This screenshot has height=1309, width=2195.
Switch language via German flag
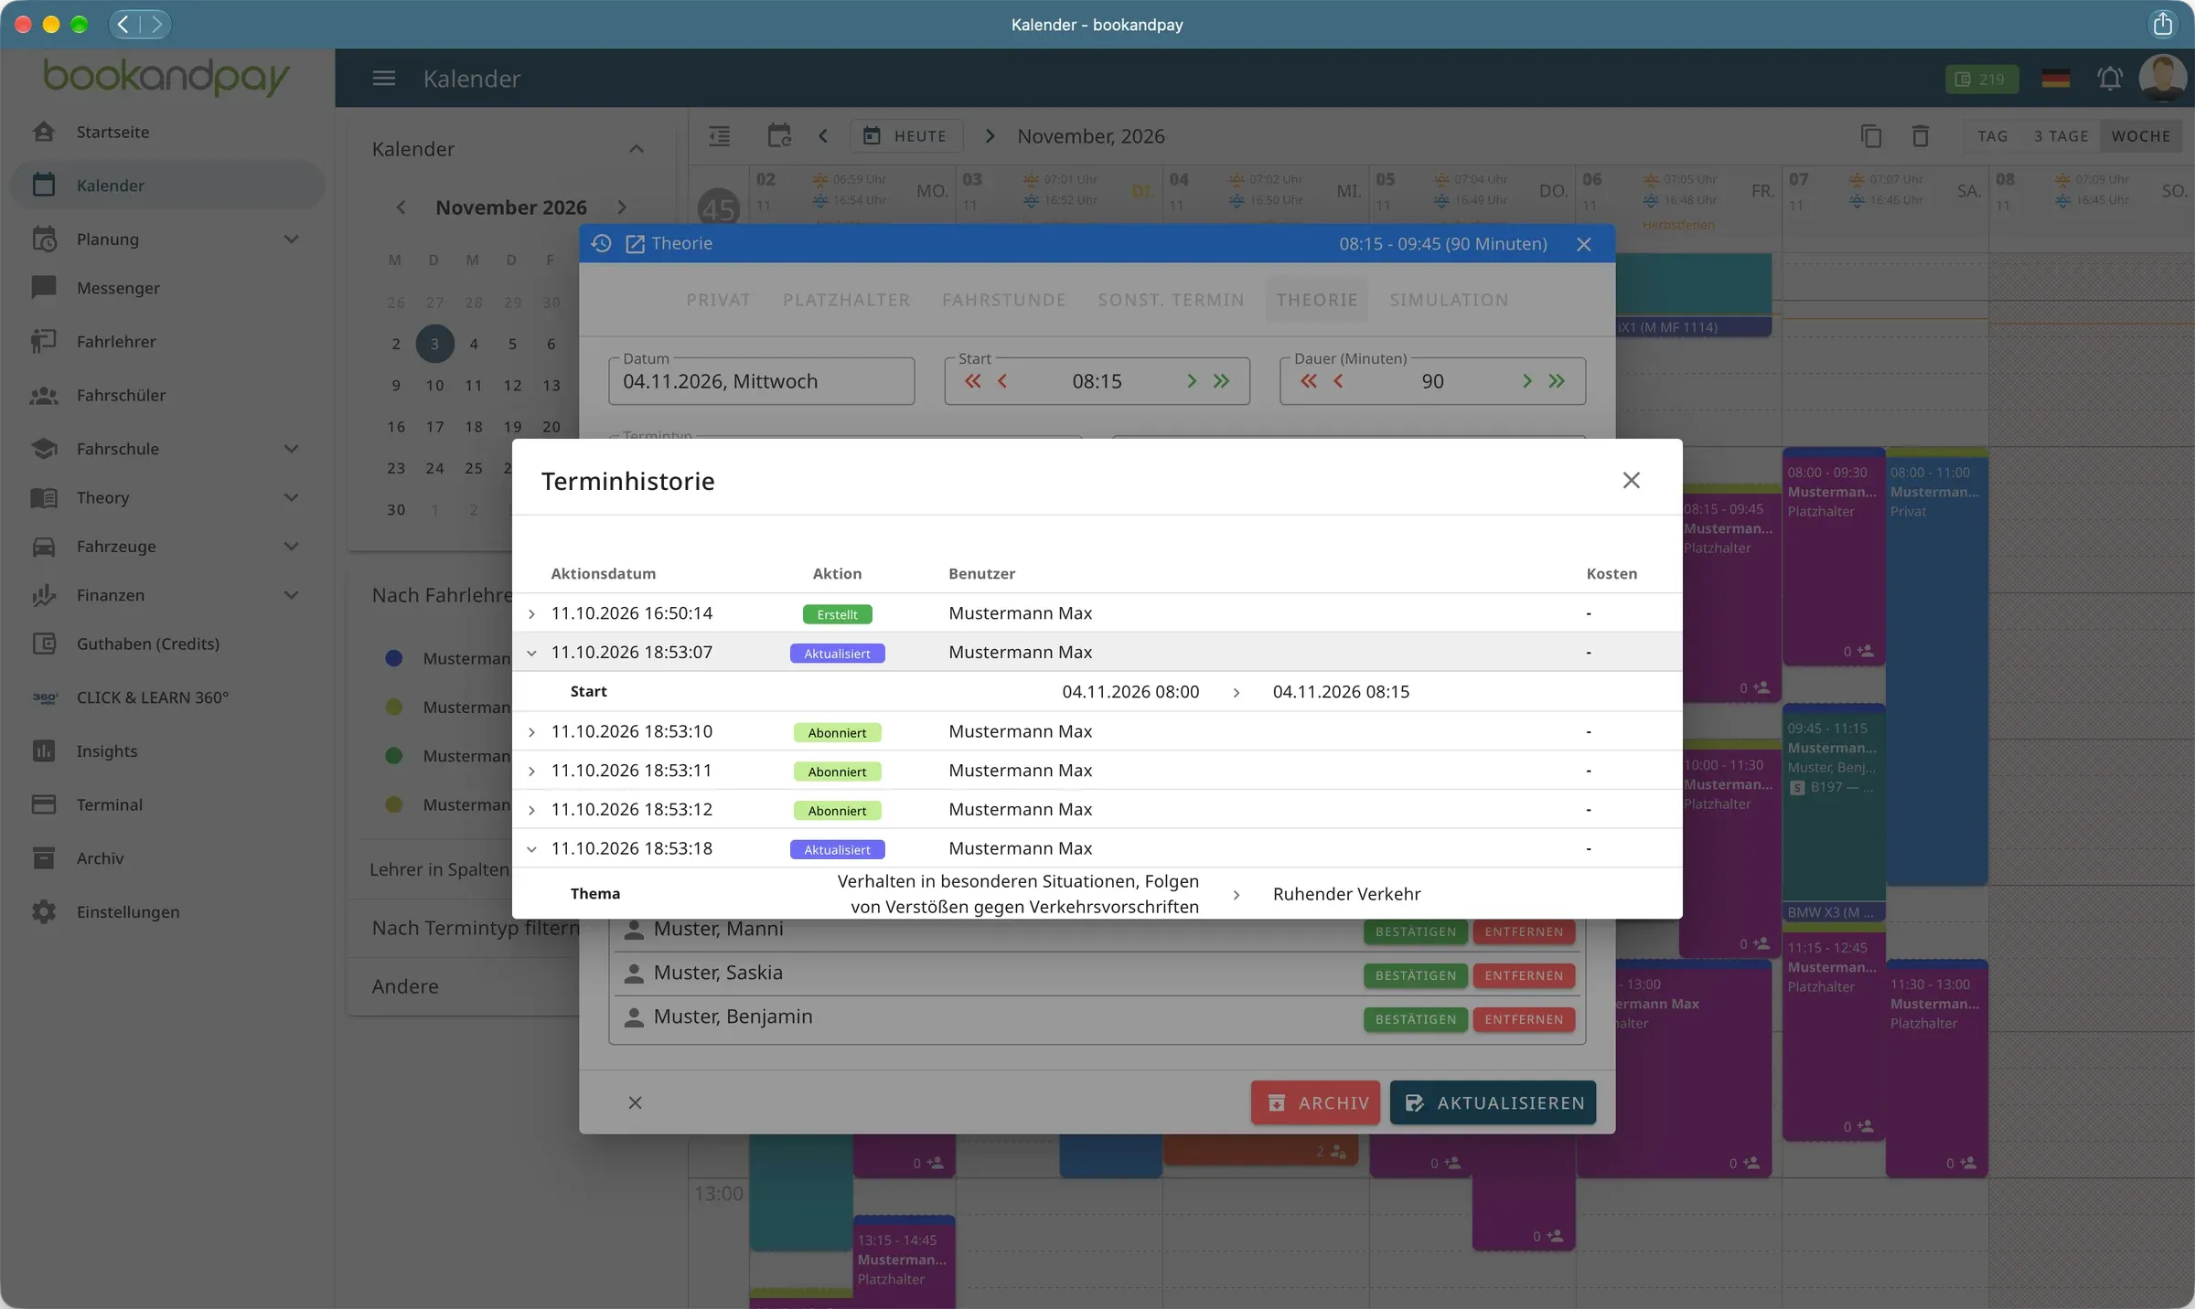(x=2055, y=79)
